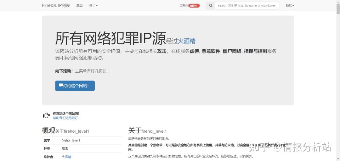Click the 火酒精 link in headline
The image size is (340, 161).
[x=187, y=41]
